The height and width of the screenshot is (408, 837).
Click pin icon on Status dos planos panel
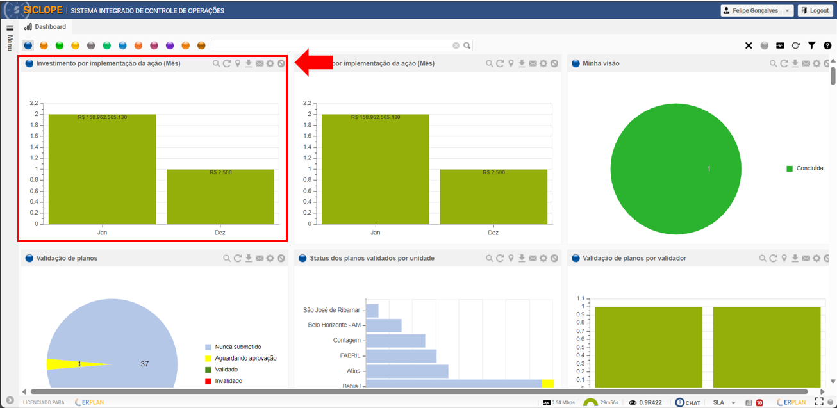(511, 258)
